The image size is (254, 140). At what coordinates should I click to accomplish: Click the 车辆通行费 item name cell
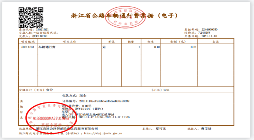tap(47, 47)
